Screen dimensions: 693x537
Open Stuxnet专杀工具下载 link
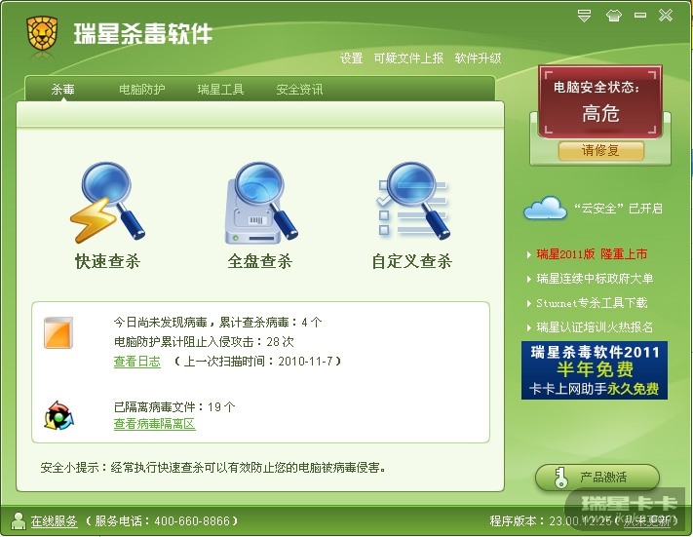pos(592,303)
